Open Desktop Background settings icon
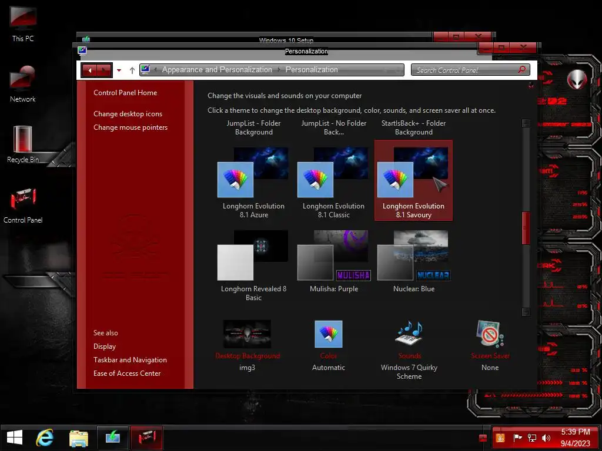Screen dimensions: 602x451 click(247, 334)
